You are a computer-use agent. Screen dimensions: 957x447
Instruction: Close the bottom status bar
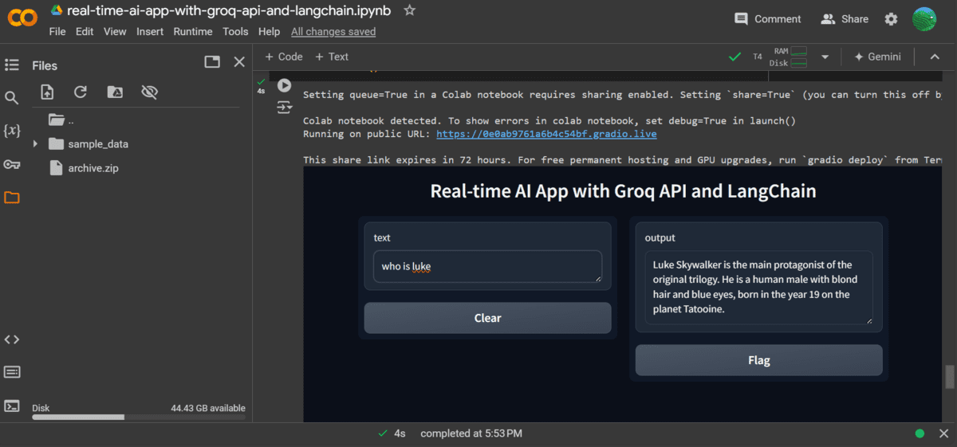[943, 433]
